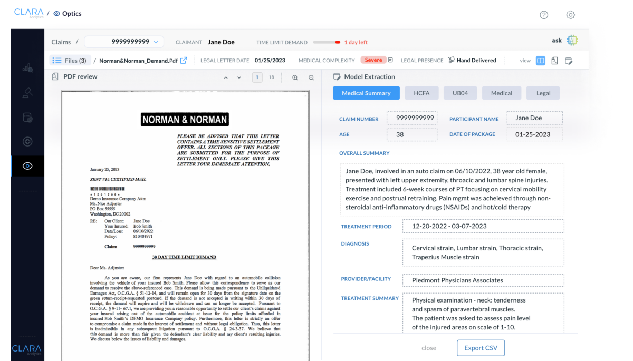Select the HCFA tab
Viewport: 633px width, 361px height.
click(x=421, y=93)
